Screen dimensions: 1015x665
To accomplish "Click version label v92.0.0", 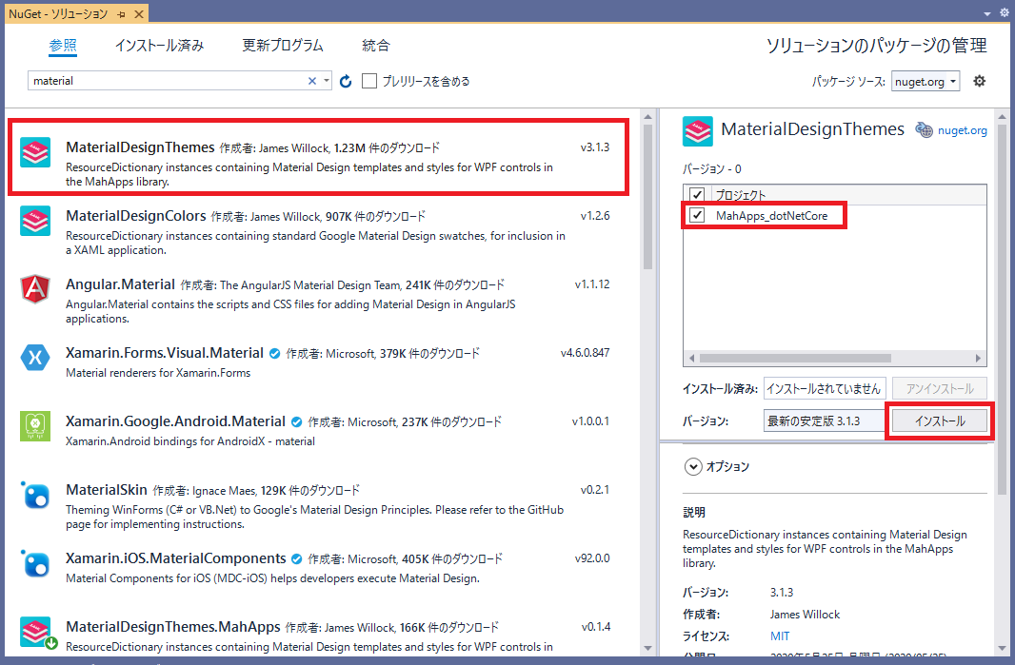I will pyautogui.click(x=592, y=558).
